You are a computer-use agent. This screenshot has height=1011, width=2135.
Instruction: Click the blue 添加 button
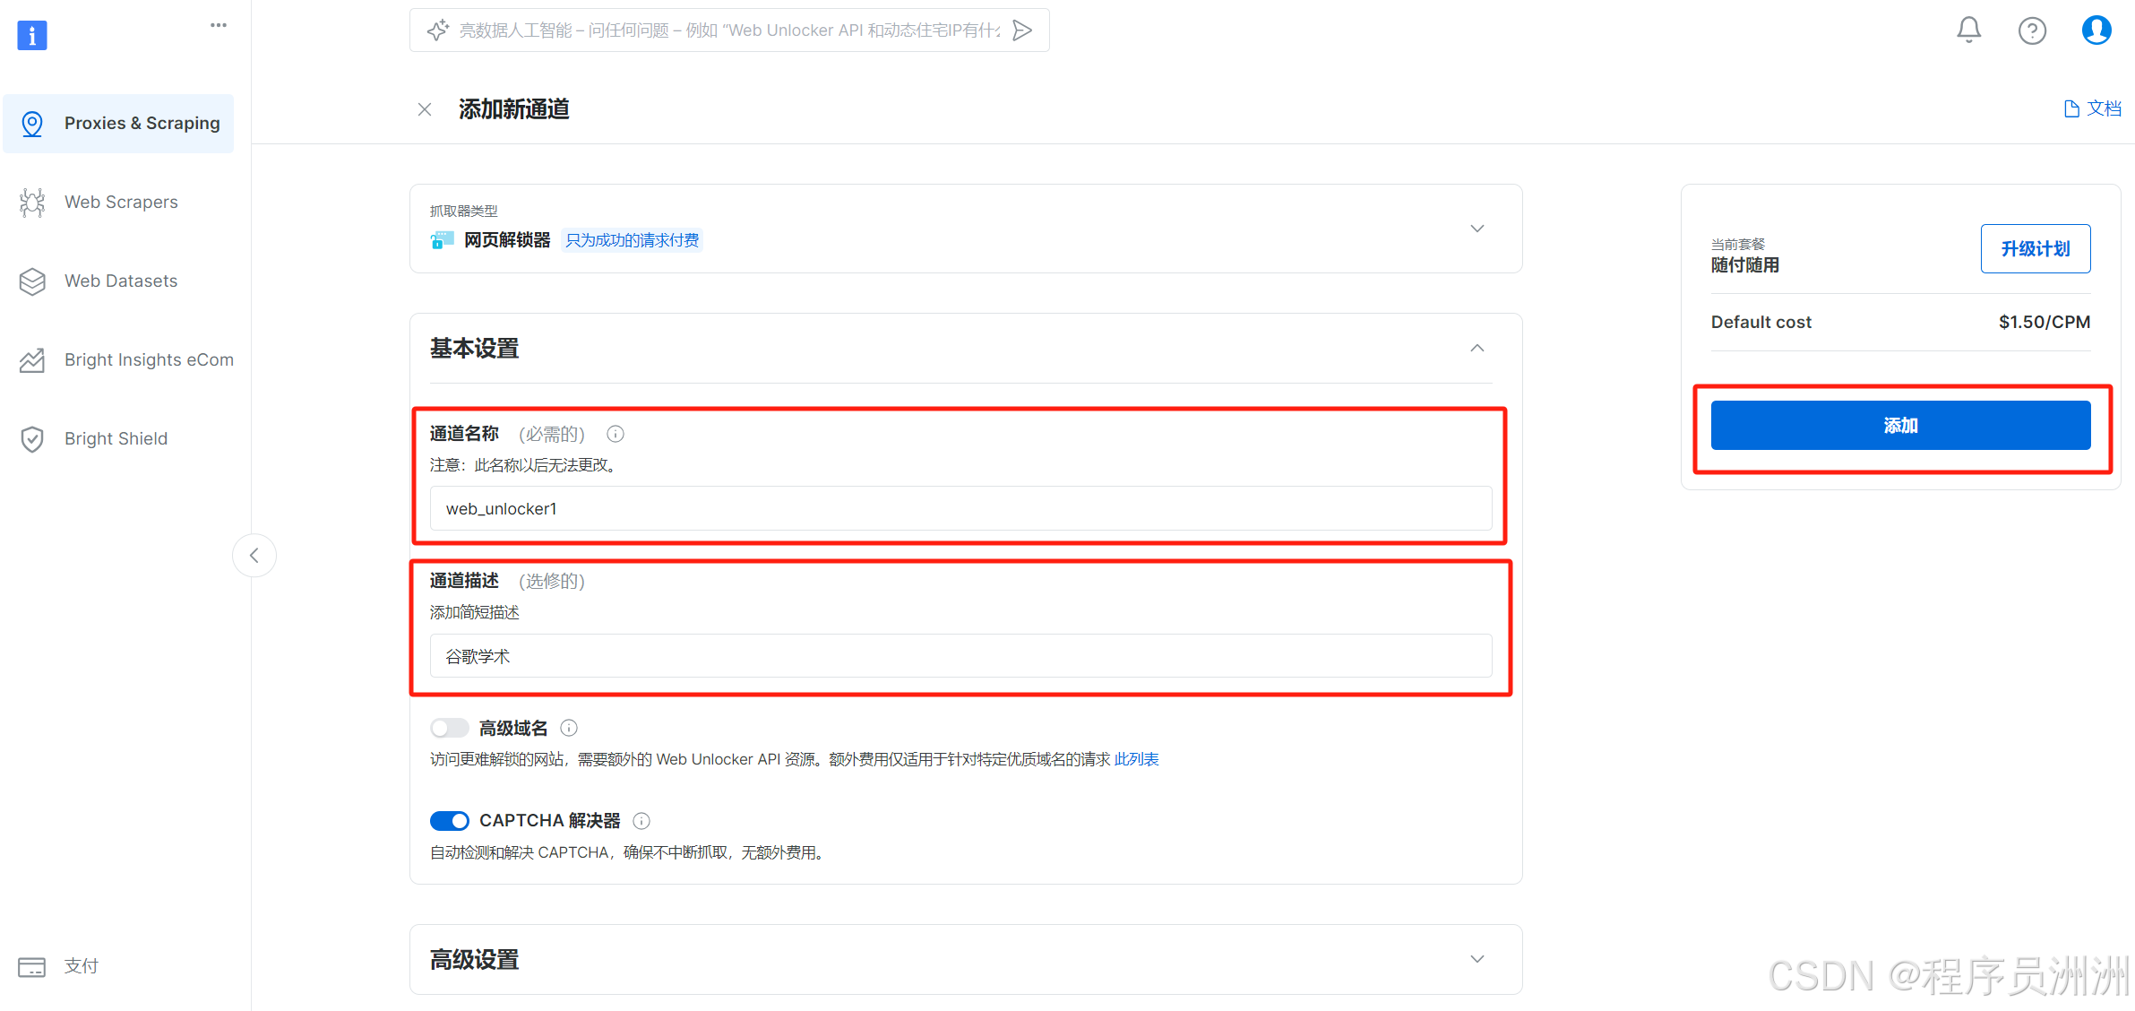coord(1899,426)
